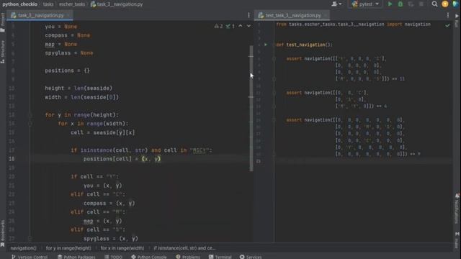Click the warnings count indicator in left editor
Viewport: 461px width, 259px height.
pos(219,26)
